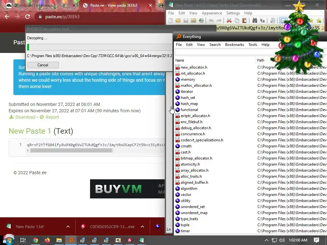Open Everything Edit menu

[x=189, y=45]
